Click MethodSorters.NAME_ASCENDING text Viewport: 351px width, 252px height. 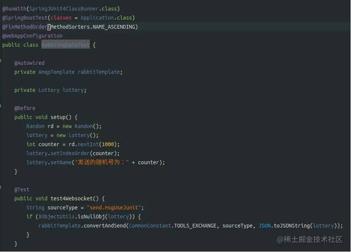pos(93,27)
